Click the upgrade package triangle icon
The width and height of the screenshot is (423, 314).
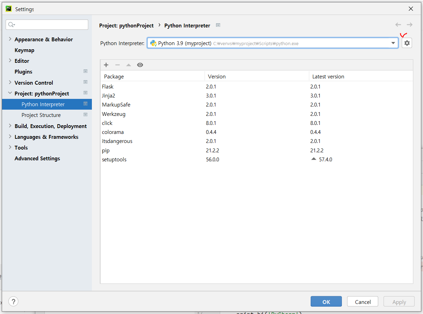pyautogui.click(x=129, y=65)
